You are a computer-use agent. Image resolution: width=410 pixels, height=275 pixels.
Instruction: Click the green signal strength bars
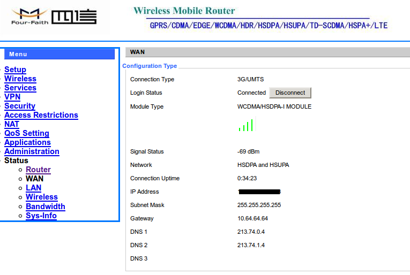pos(246,125)
